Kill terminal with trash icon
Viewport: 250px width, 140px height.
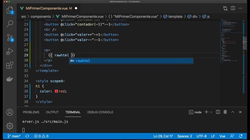(225, 112)
